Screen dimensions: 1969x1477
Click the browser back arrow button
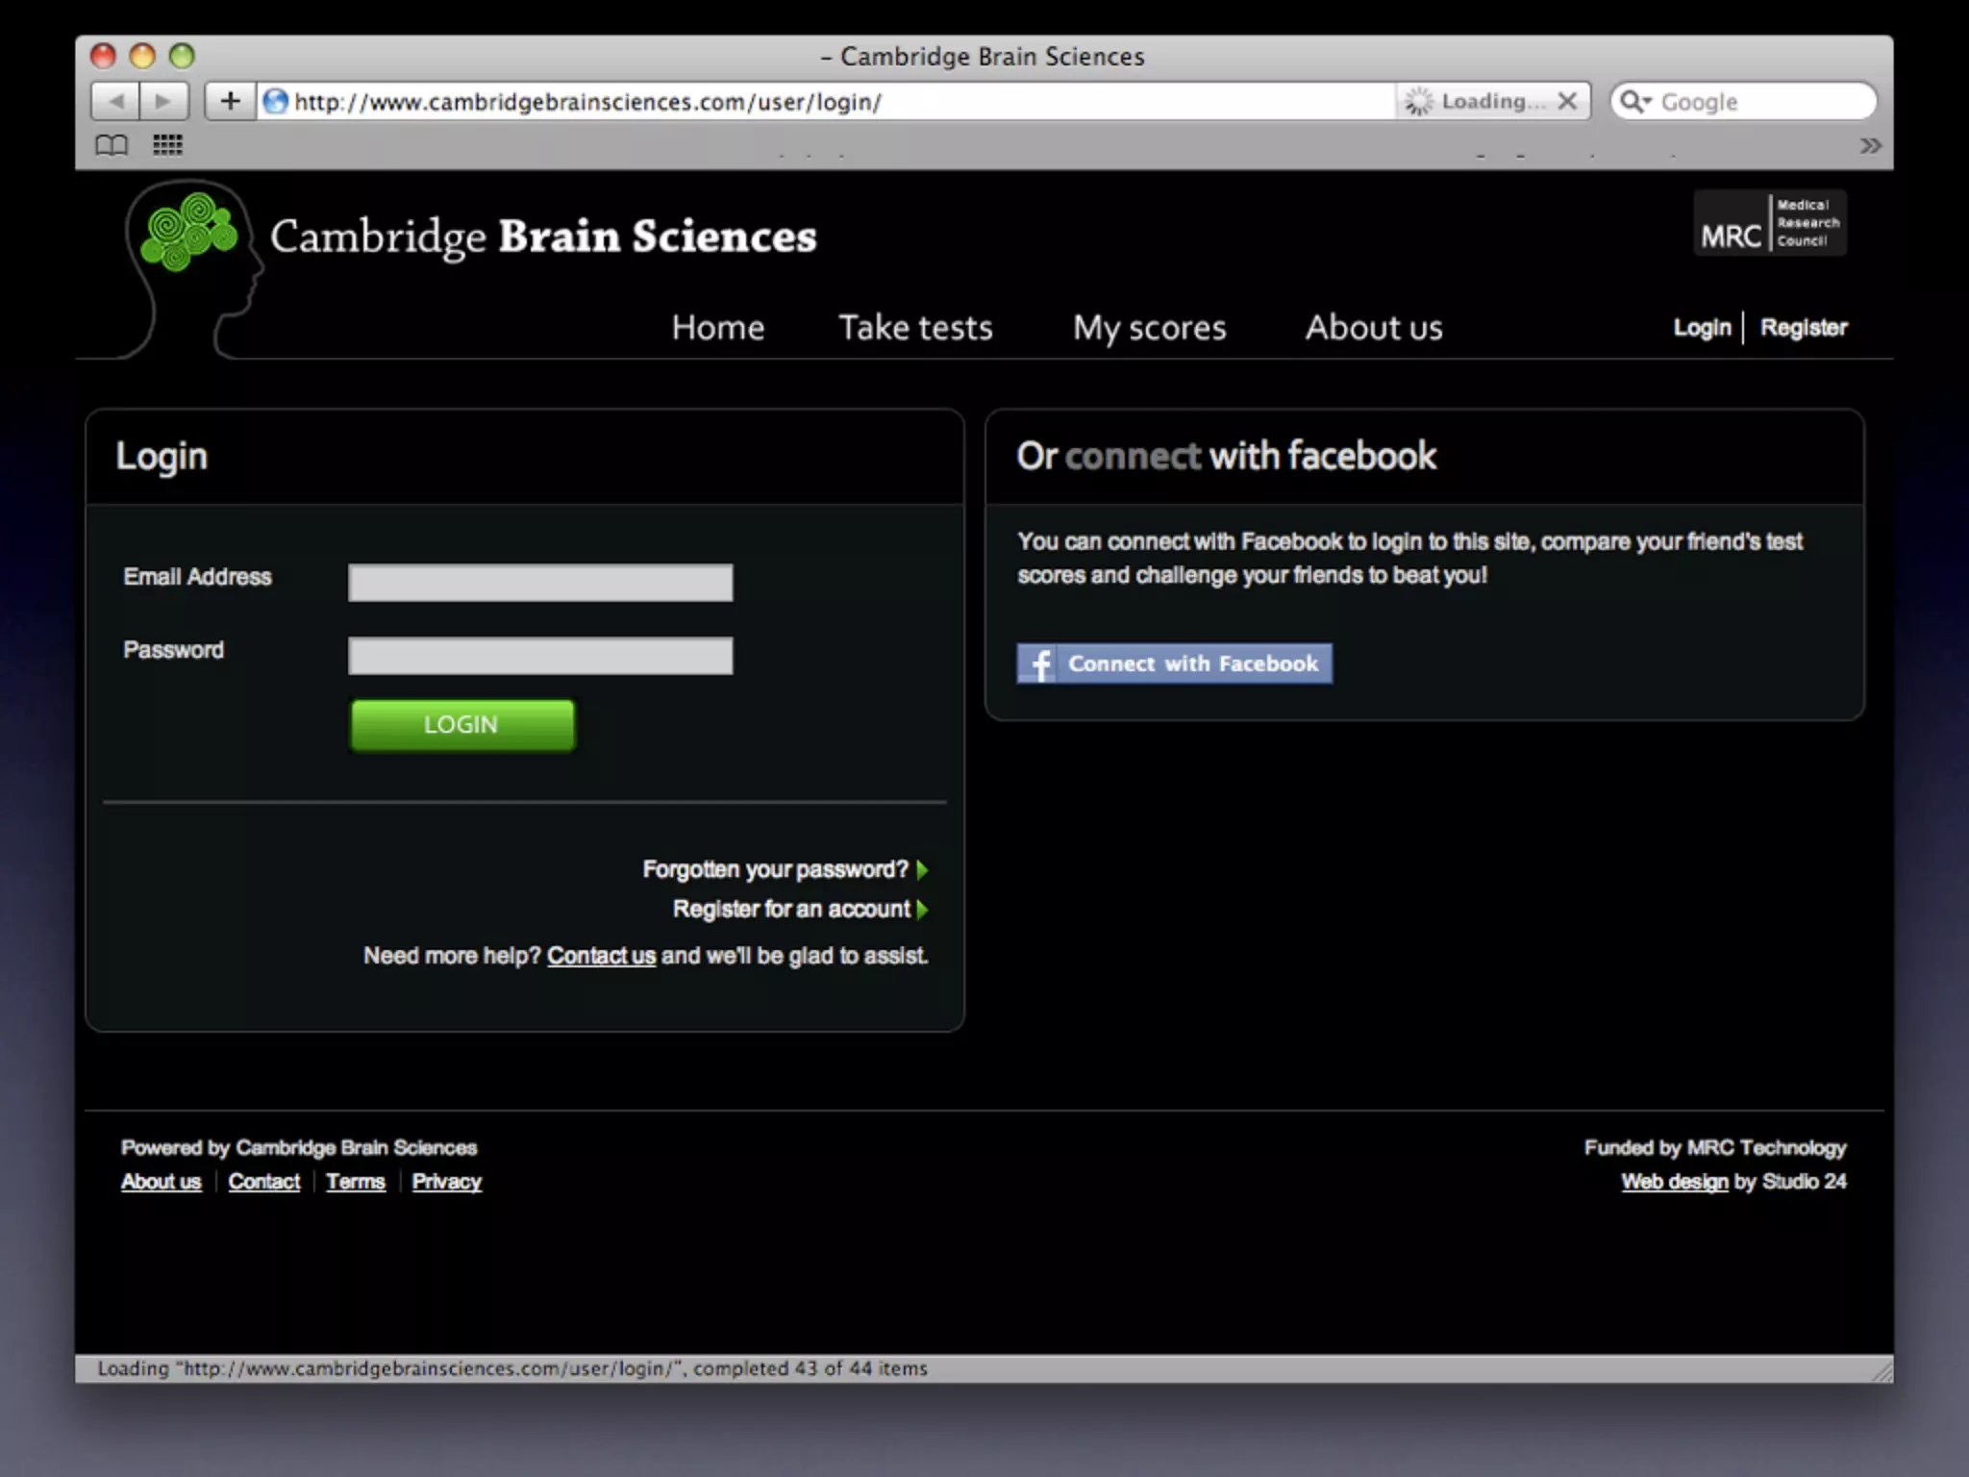116,101
